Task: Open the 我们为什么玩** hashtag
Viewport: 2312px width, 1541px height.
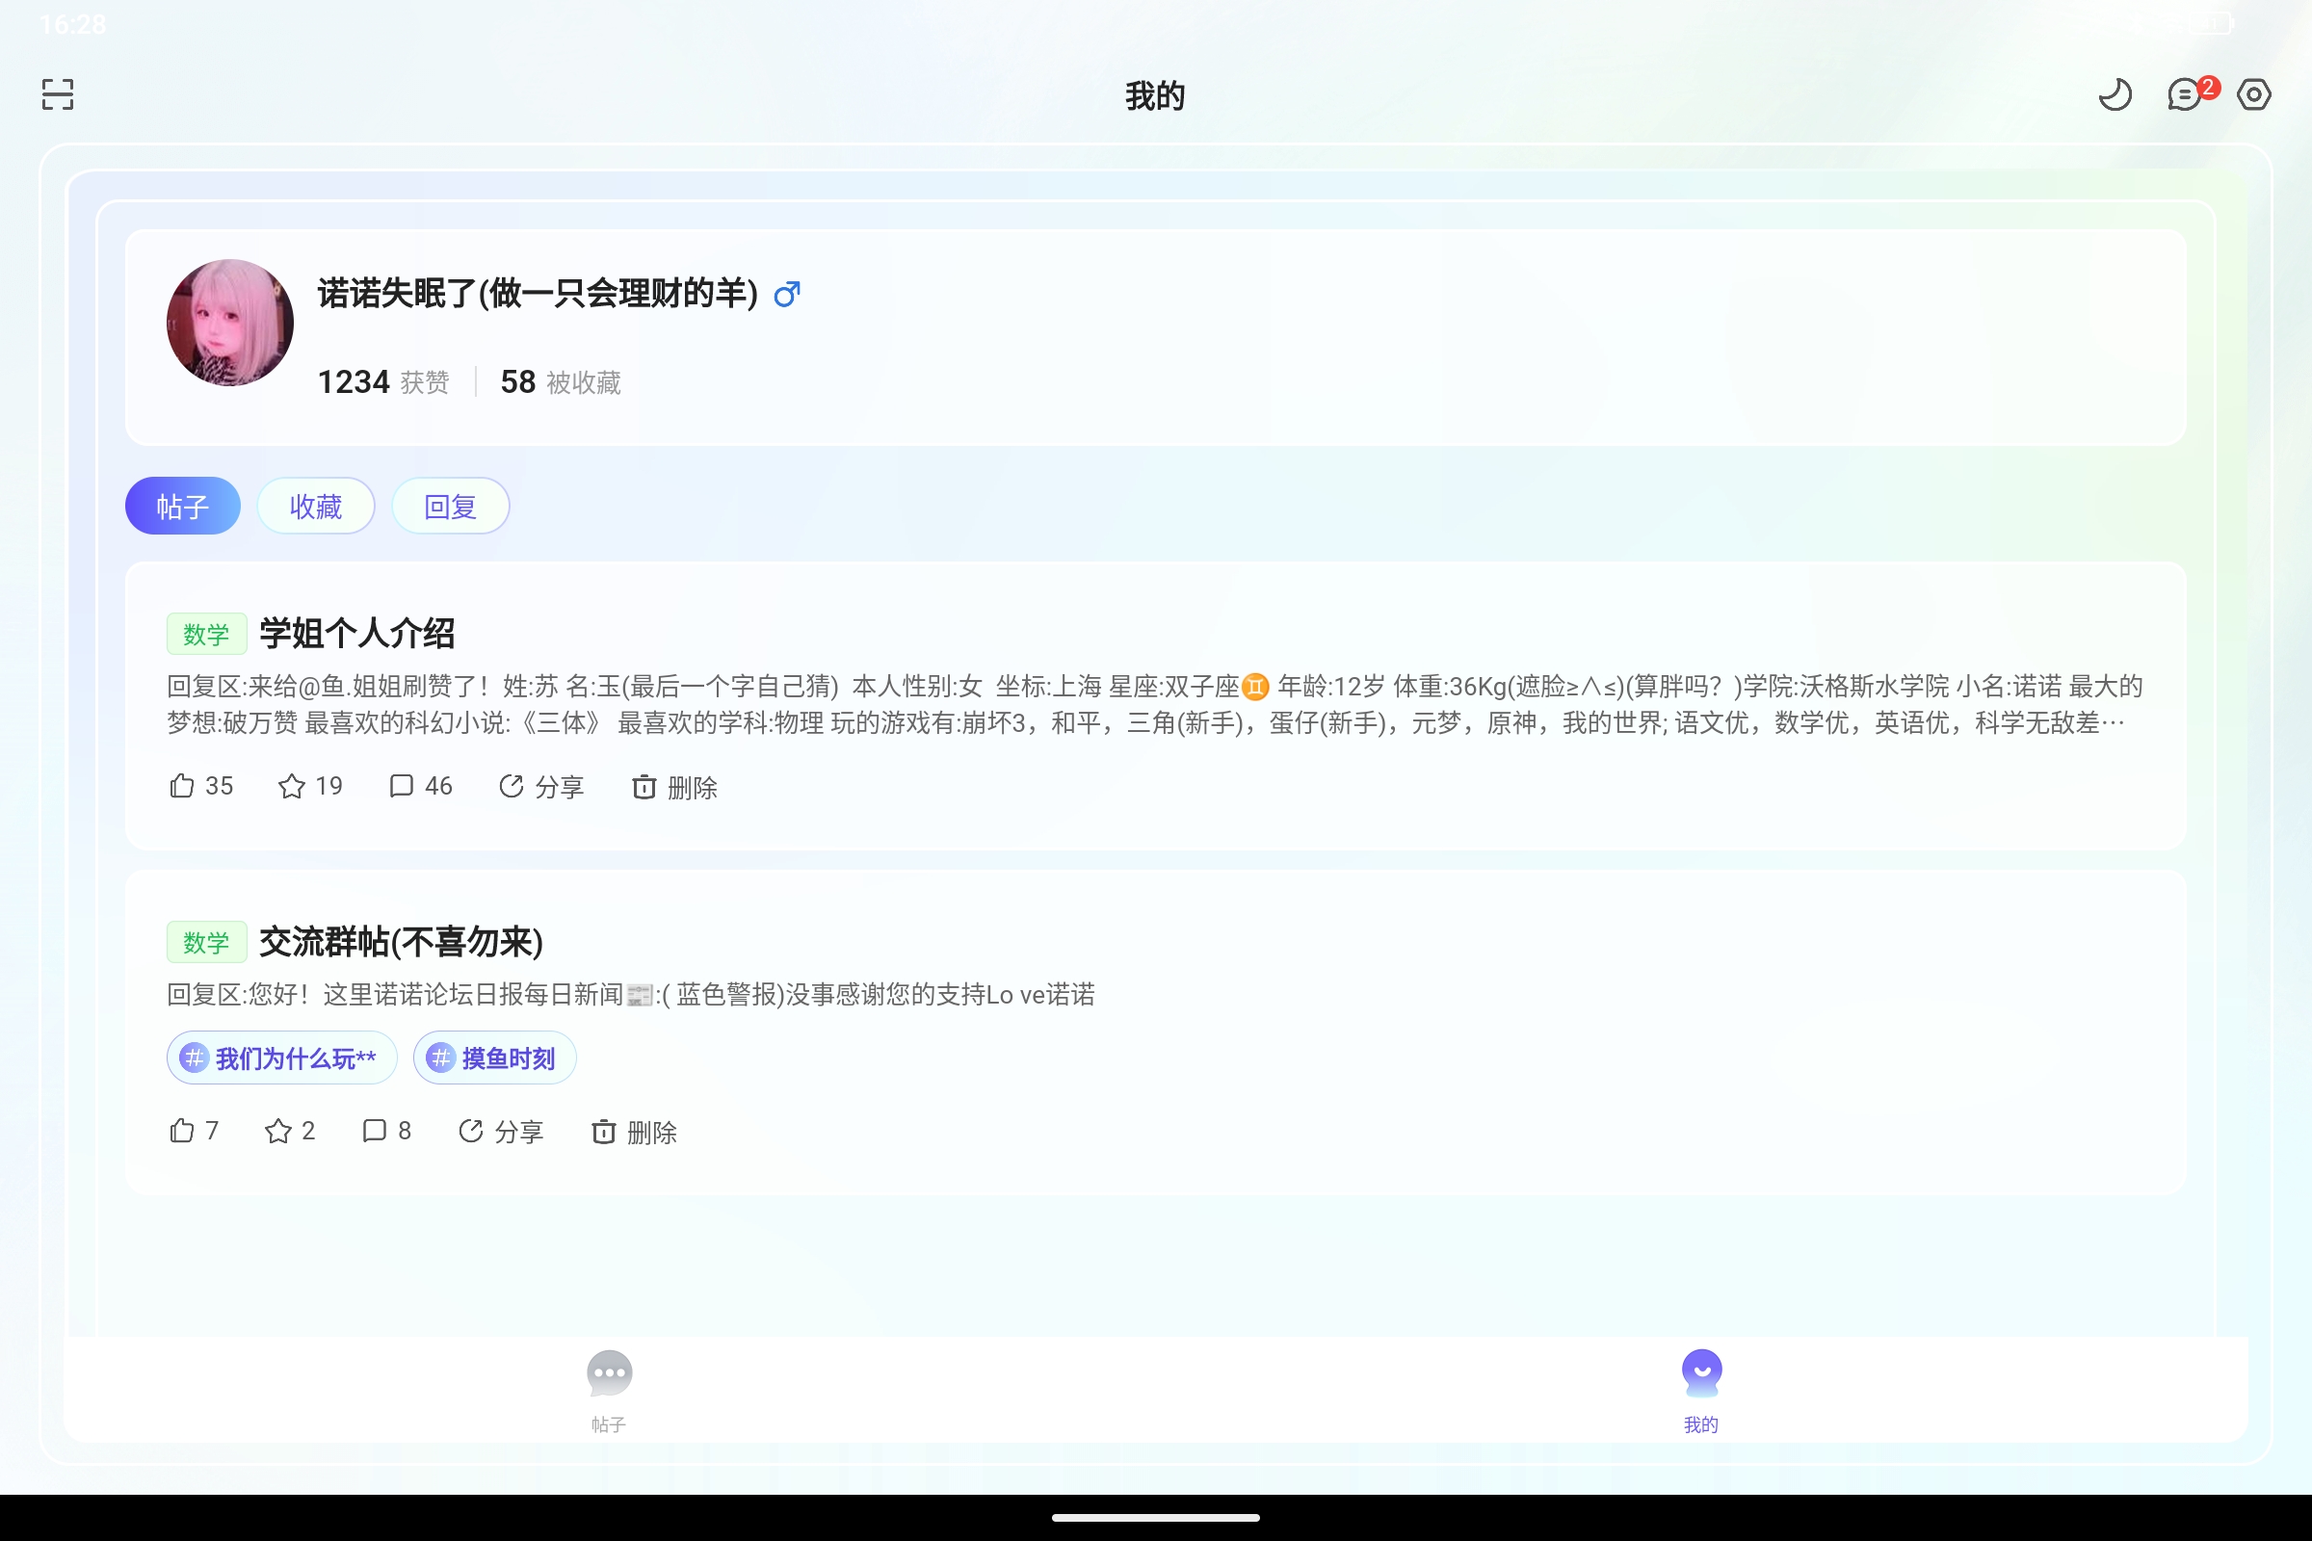Action: click(x=281, y=1058)
